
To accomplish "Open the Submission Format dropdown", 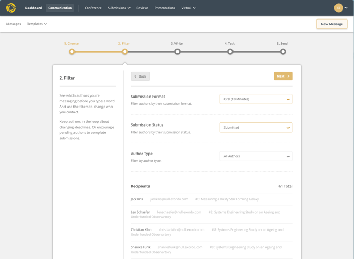I will point(256,99).
